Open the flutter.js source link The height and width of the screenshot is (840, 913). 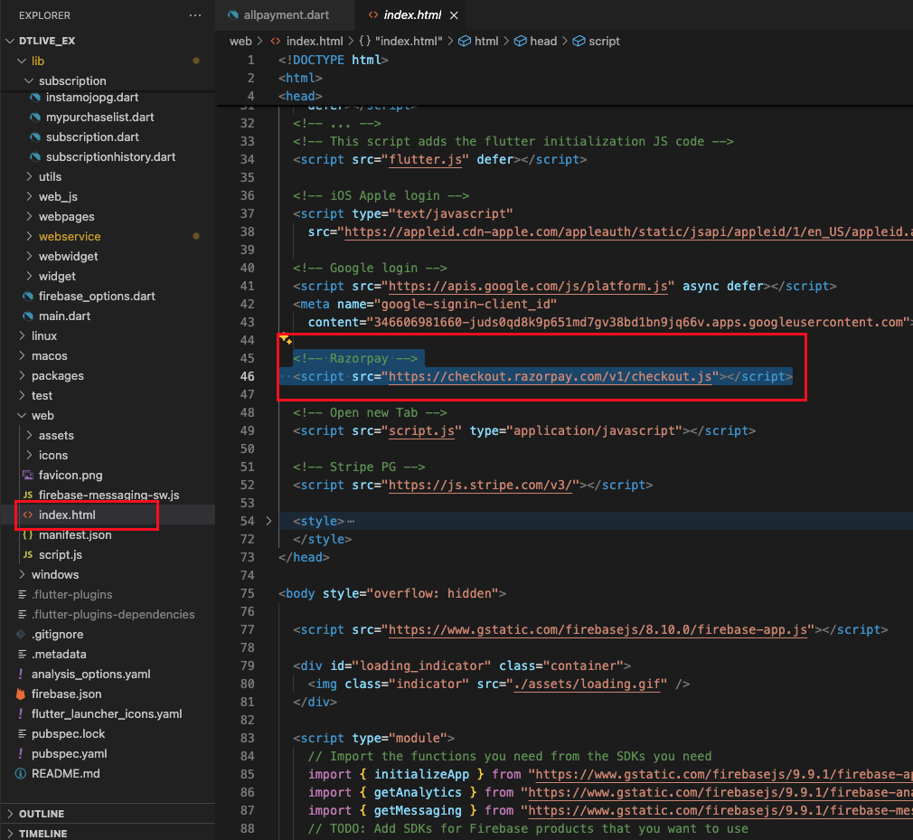(425, 159)
